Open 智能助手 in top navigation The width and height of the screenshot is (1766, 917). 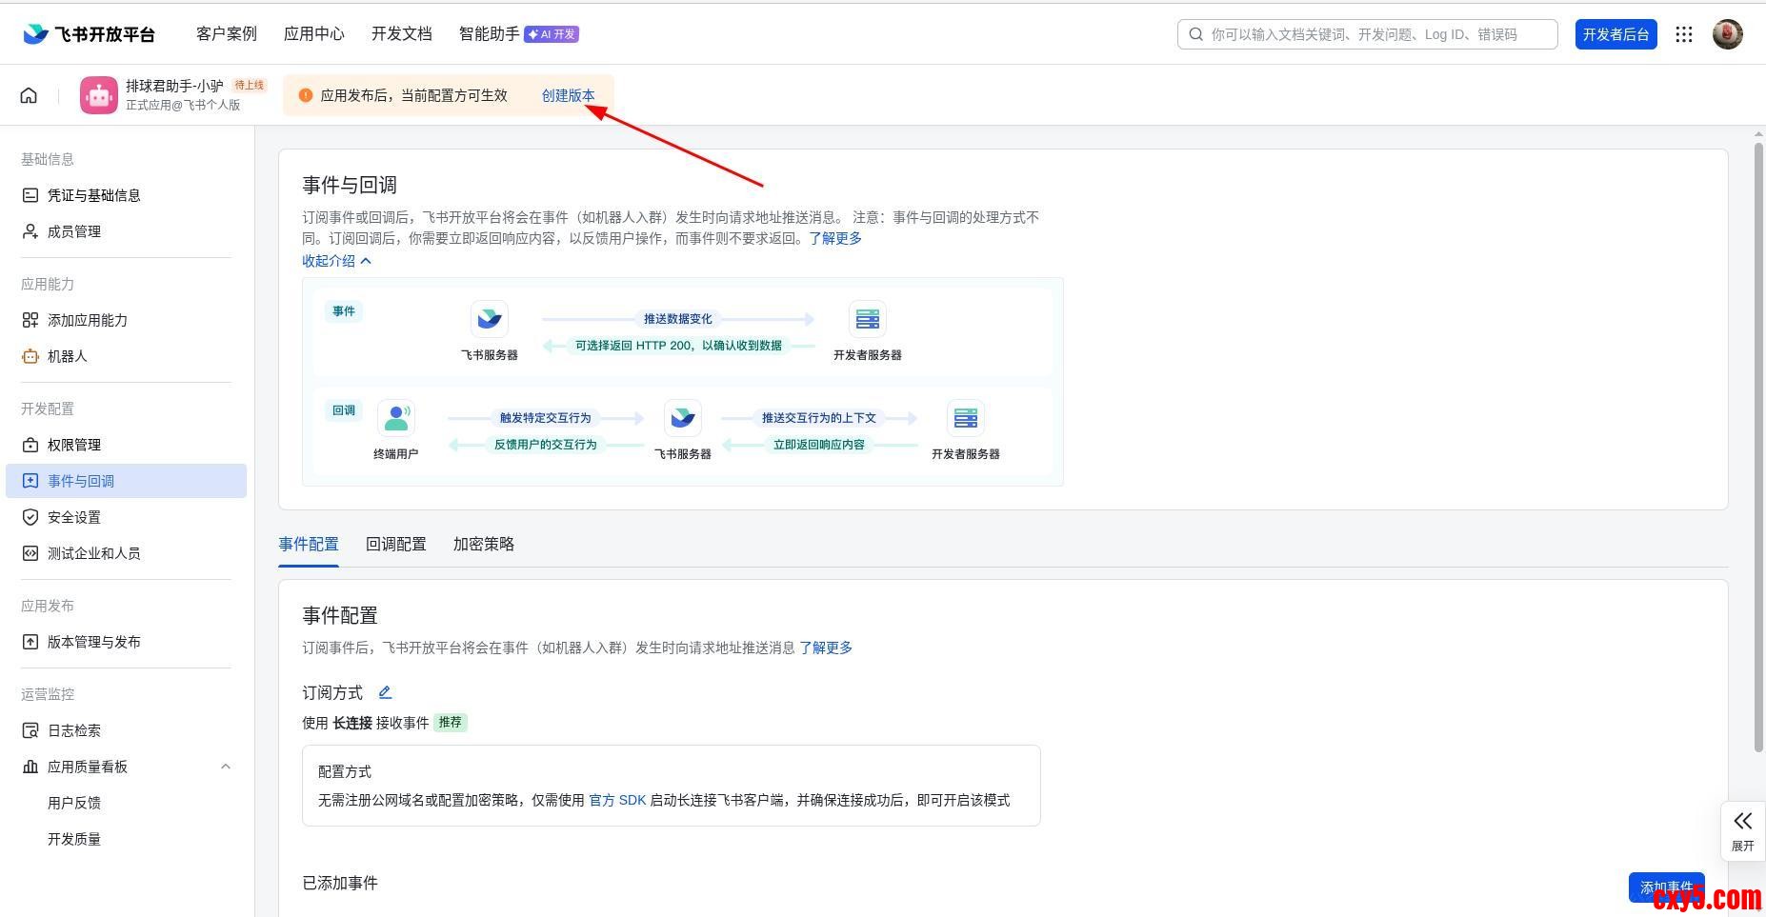490,34
